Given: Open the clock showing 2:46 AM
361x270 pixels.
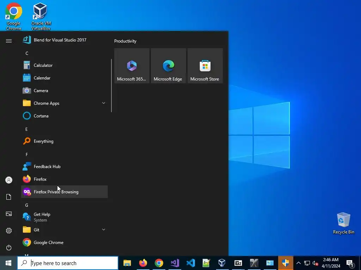Looking at the screenshot, I should coord(331,263).
